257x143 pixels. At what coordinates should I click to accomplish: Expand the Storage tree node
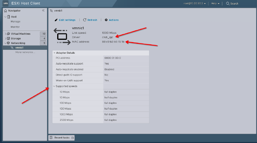(5, 39)
